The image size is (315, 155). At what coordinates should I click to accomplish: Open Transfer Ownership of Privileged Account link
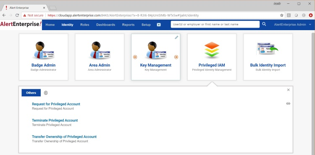[x=64, y=137]
